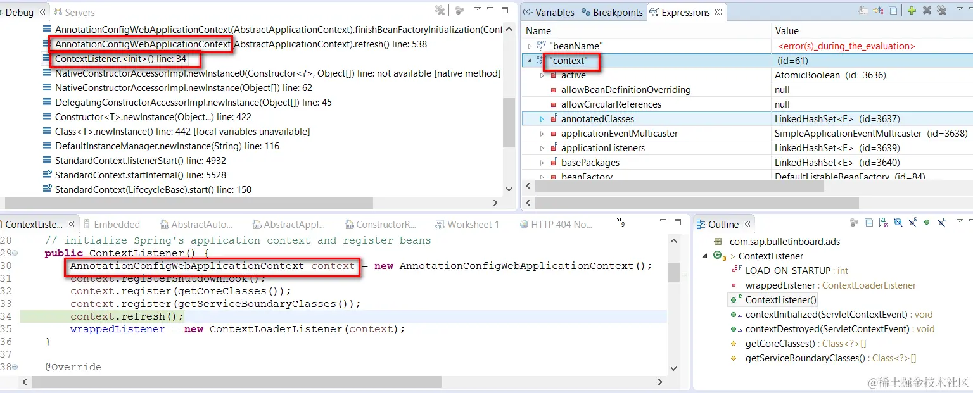Viewport: 973px width, 393px height.
Task: Click Remove All Terminated Launches icon in Debug view
Action: click(x=440, y=11)
